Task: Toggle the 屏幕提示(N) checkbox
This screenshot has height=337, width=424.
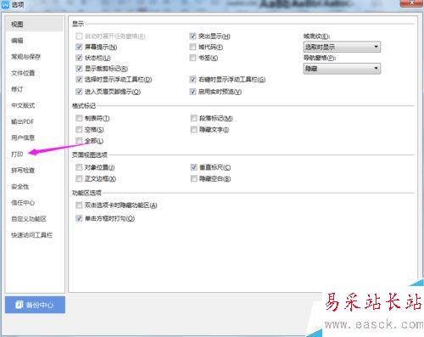Action: coord(79,47)
